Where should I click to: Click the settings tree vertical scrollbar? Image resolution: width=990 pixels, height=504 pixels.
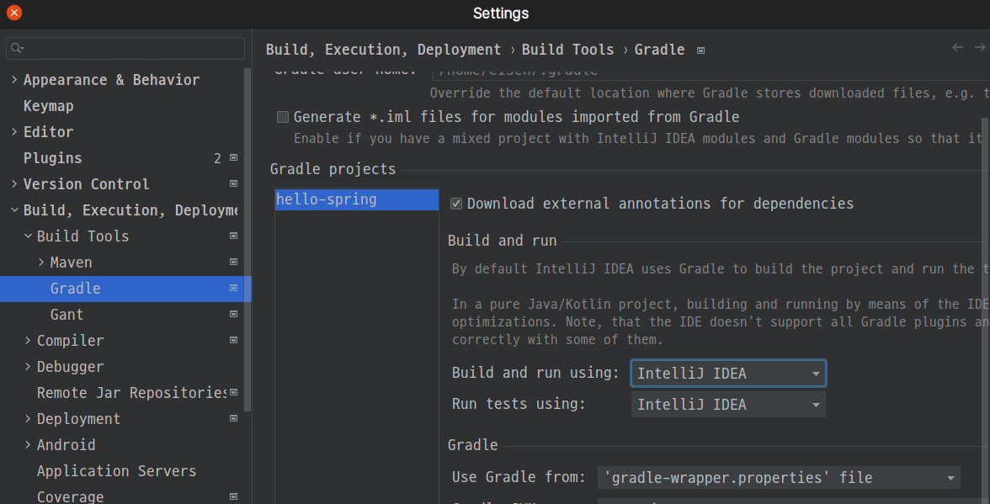point(248,240)
